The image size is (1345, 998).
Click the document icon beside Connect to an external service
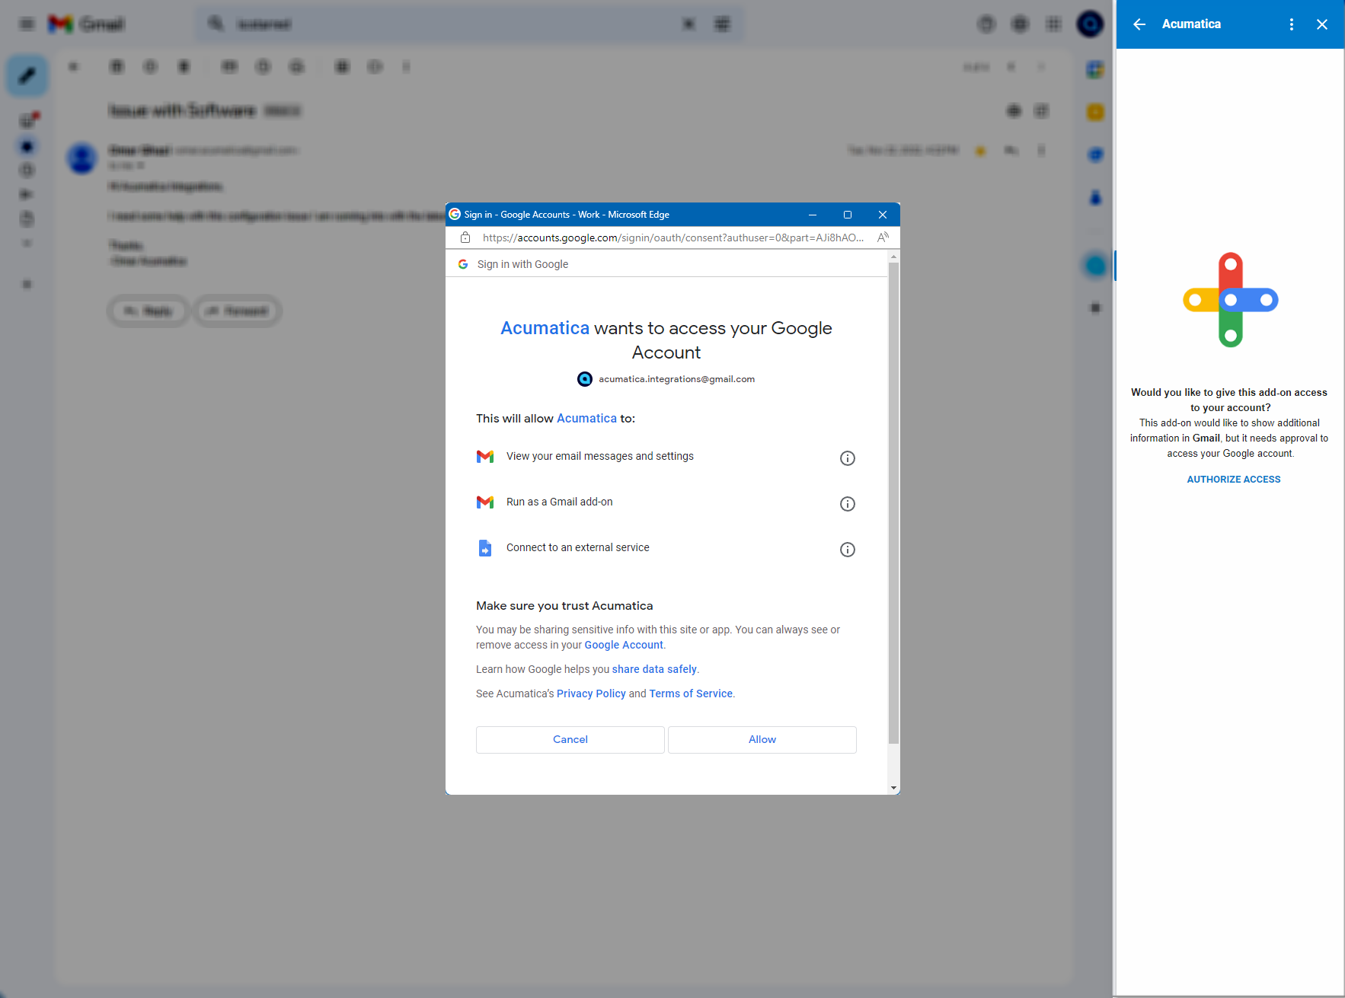pos(485,548)
